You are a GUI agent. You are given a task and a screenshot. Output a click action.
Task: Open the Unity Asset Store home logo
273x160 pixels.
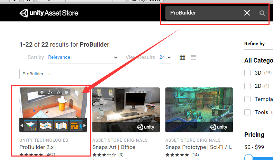(x=49, y=13)
